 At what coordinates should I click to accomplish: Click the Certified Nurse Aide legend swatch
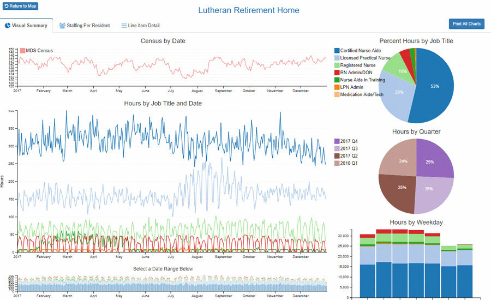pyautogui.click(x=337, y=50)
